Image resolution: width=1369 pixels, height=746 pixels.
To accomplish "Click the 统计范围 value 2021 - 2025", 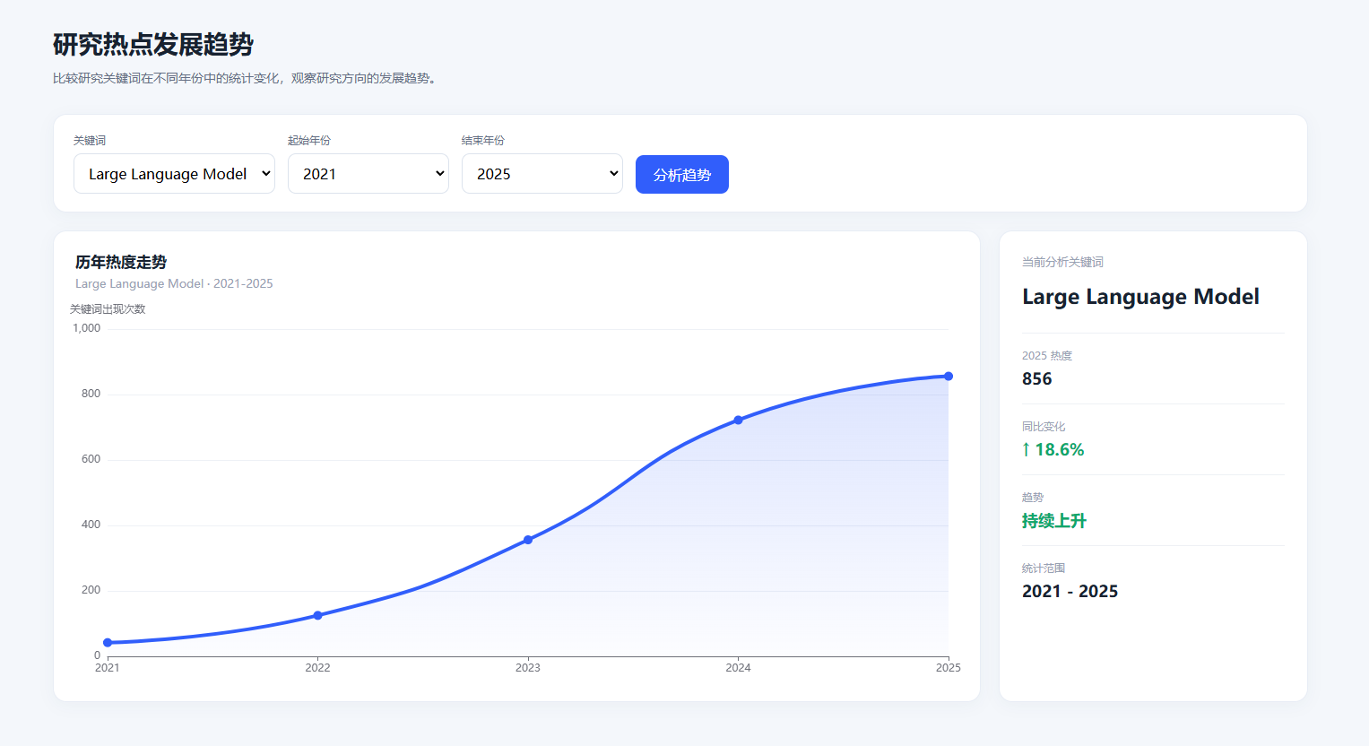I will [1070, 591].
